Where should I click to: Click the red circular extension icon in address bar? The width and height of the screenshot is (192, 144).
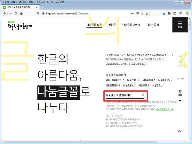click(142, 14)
